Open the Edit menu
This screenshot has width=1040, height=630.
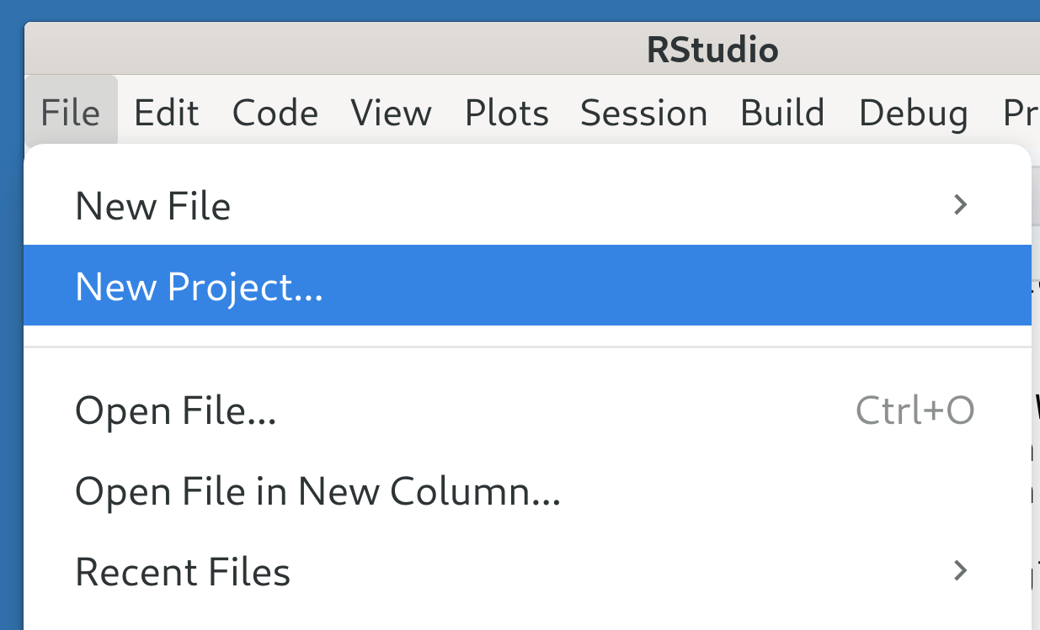[x=166, y=113]
